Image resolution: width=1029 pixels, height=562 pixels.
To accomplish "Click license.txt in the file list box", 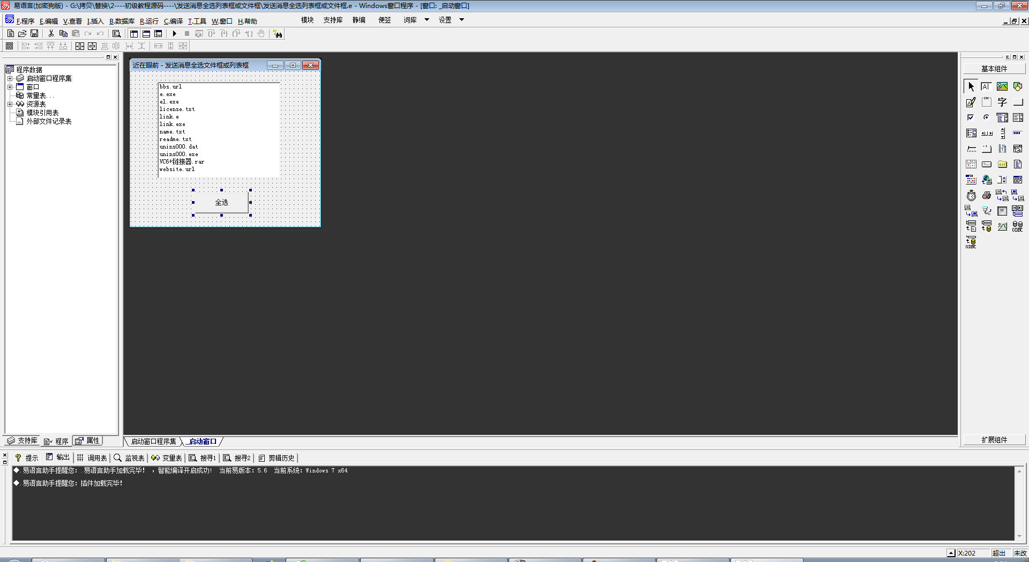I will tap(177, 109).
